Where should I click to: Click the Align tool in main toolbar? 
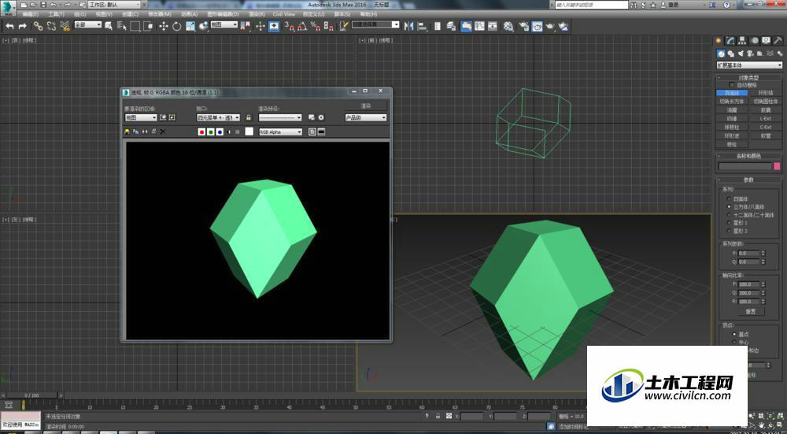point(422,26)
